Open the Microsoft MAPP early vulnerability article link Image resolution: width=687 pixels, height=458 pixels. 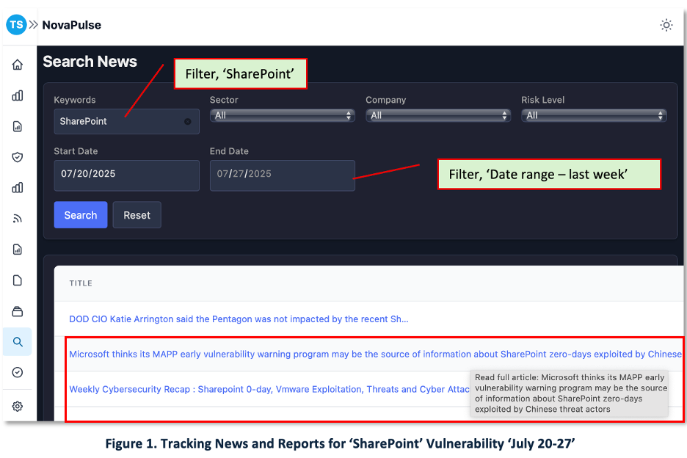click(376, 354)
